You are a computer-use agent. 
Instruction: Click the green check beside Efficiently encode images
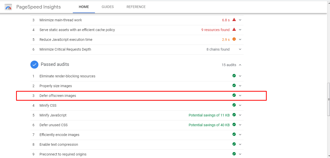tap(234, 134)
